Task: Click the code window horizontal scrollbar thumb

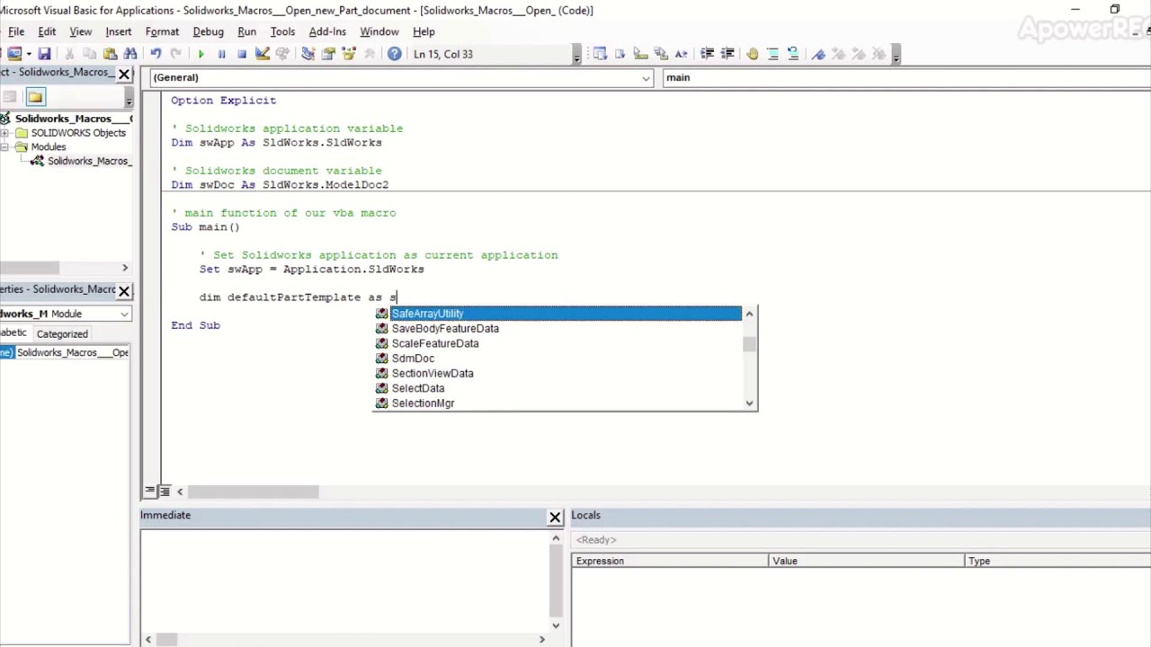Action: coord(253,492)
